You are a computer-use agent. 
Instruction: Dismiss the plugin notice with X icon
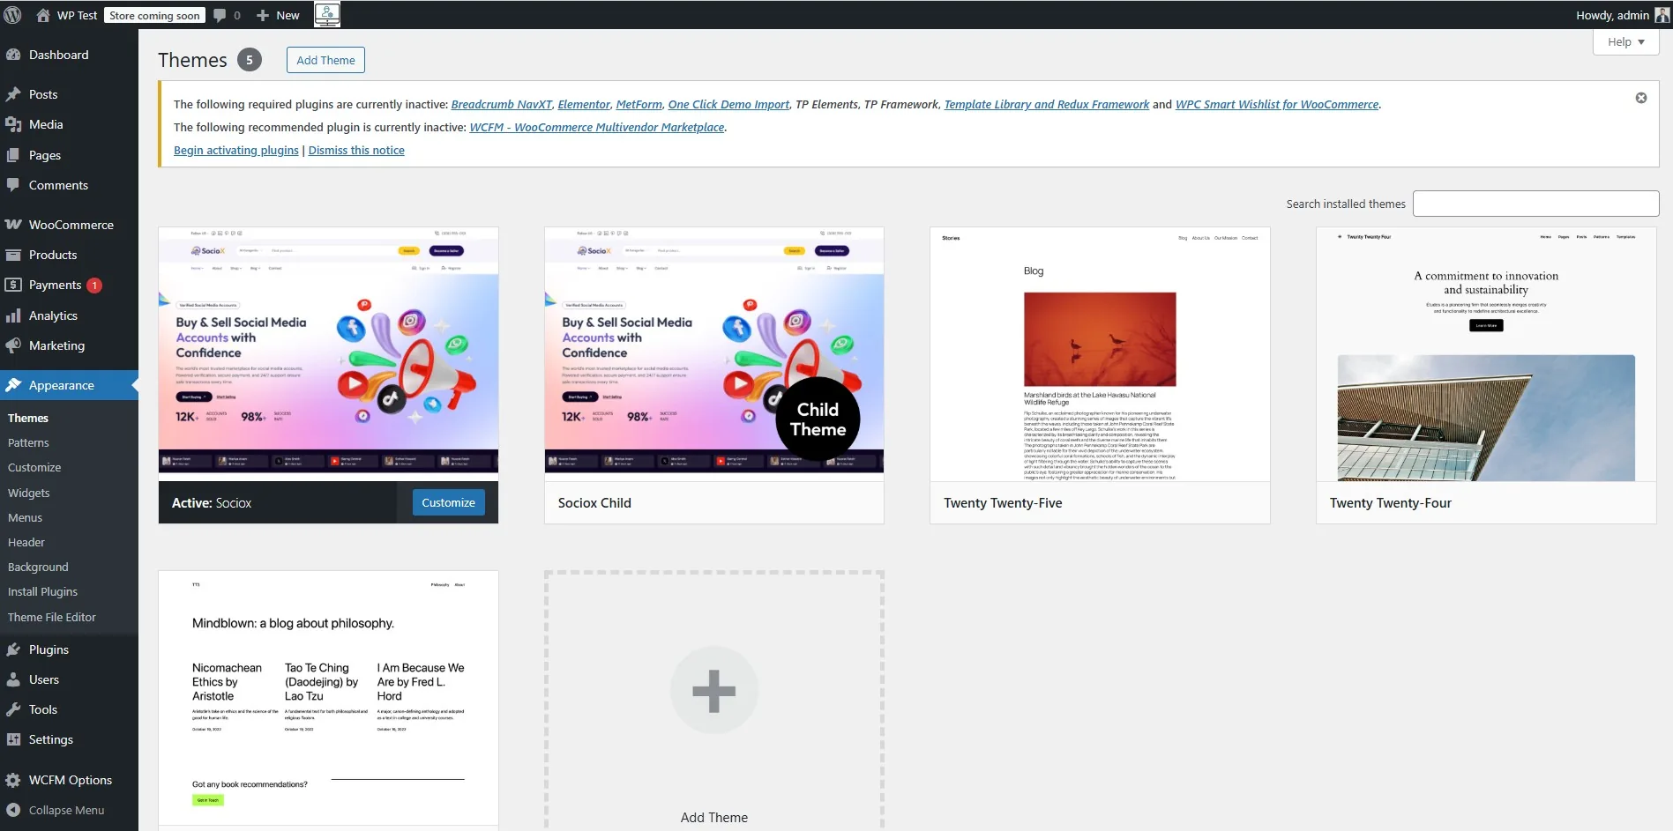point(1640,98)
